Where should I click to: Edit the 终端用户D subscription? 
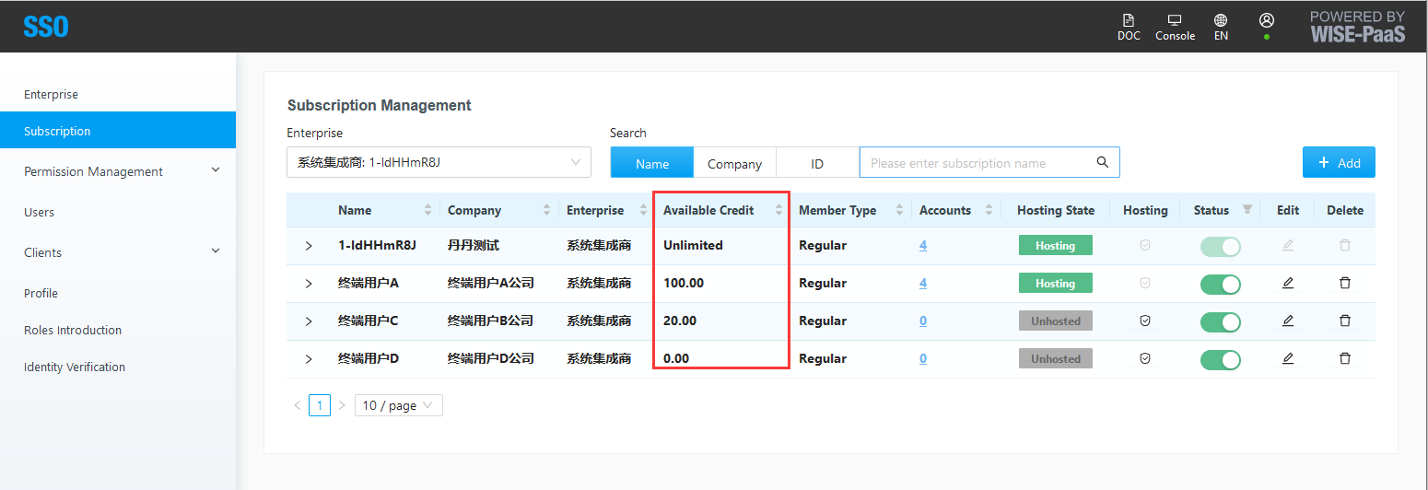(x=1288, y=358)
